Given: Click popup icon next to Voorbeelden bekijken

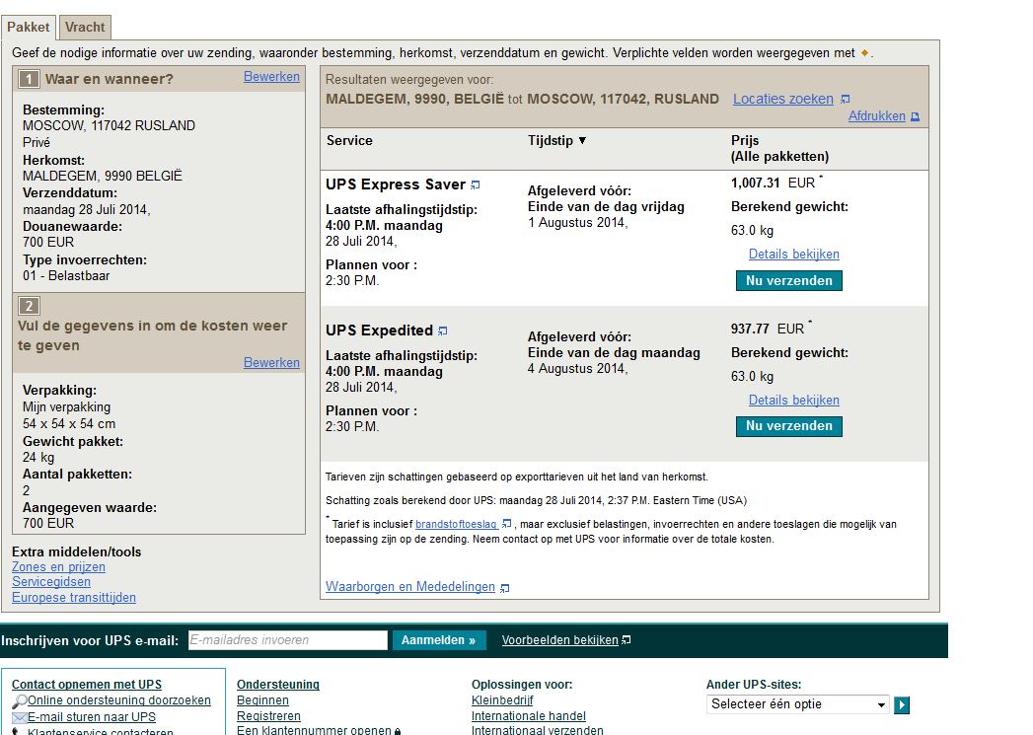Looking at the screenshot, I should point(627,640).
